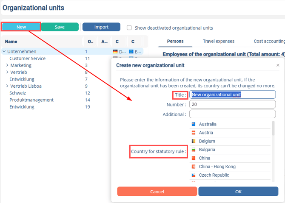The width and height of the screenshot is (285, 203).
Task: Choose the Czech Republic flag icon
Action: 194,175
